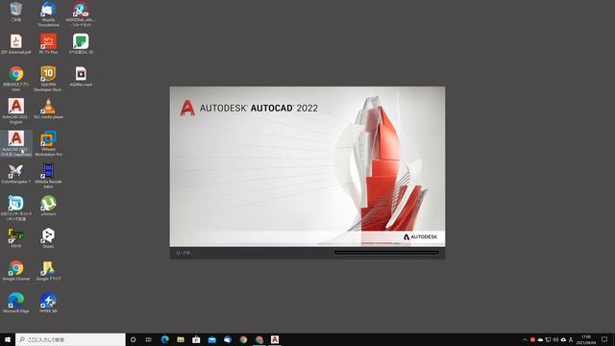The height and width of the screenshot is (346, 615).
Task: Open the taskbar clock and calendar
Action: click(x=586, y=339)
